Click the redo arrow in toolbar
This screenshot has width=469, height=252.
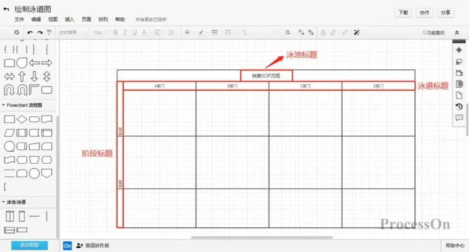(x=39, y=32)
